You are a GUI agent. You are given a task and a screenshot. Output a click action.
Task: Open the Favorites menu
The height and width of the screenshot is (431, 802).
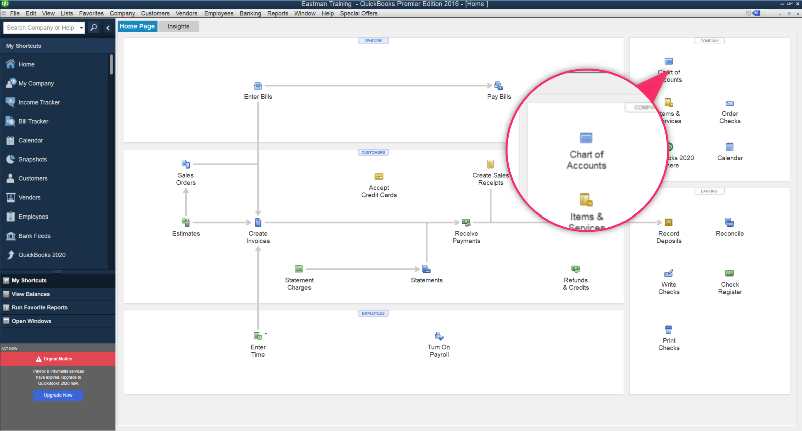click(x=91, y=13)
